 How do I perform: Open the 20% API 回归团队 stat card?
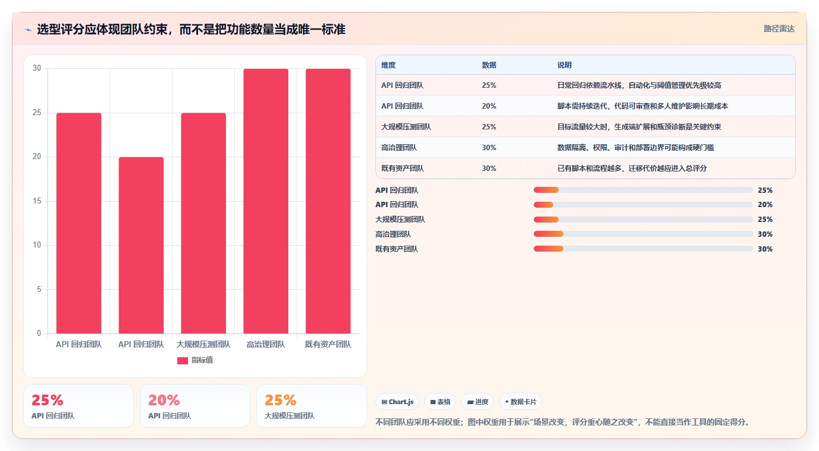195,406
